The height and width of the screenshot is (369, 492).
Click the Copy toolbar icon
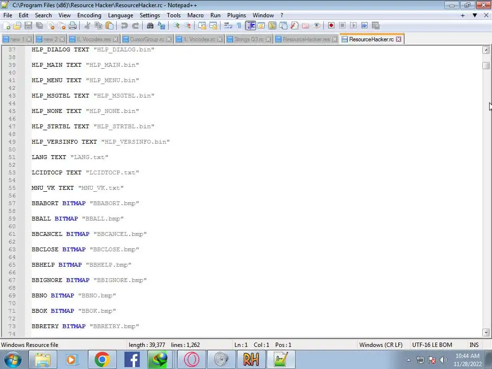coord(98,26)
